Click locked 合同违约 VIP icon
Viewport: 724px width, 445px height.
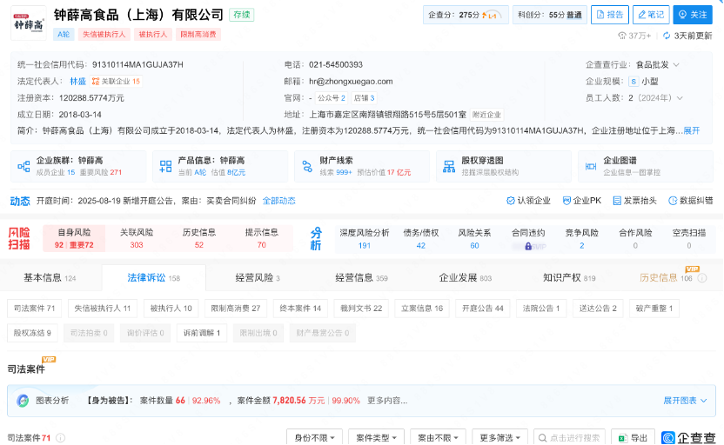pyautogui.click(x=528, y=246)
